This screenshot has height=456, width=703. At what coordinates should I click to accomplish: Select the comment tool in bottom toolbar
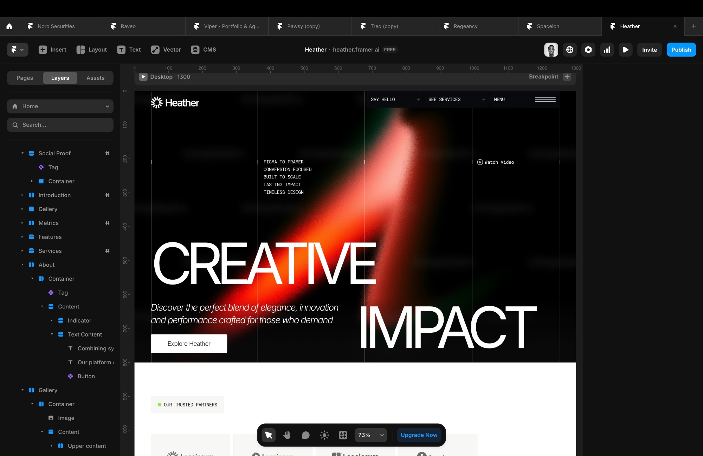click(x=305, y=435)
